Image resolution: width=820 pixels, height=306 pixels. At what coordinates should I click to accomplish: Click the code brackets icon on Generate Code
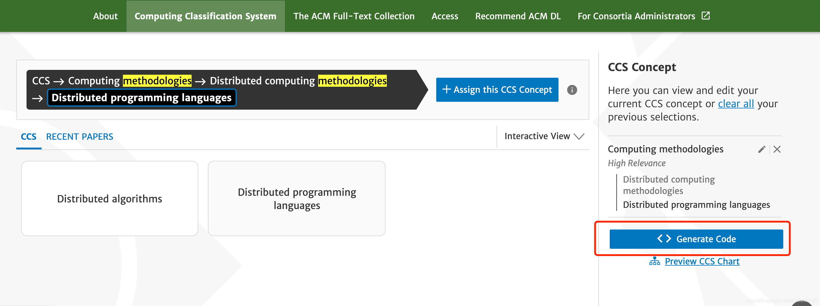pos(664,239)
